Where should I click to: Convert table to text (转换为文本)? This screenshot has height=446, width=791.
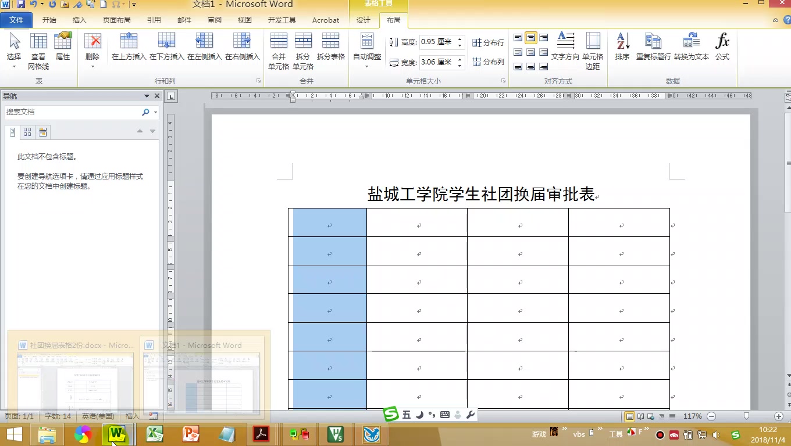[x=692, y=46]
